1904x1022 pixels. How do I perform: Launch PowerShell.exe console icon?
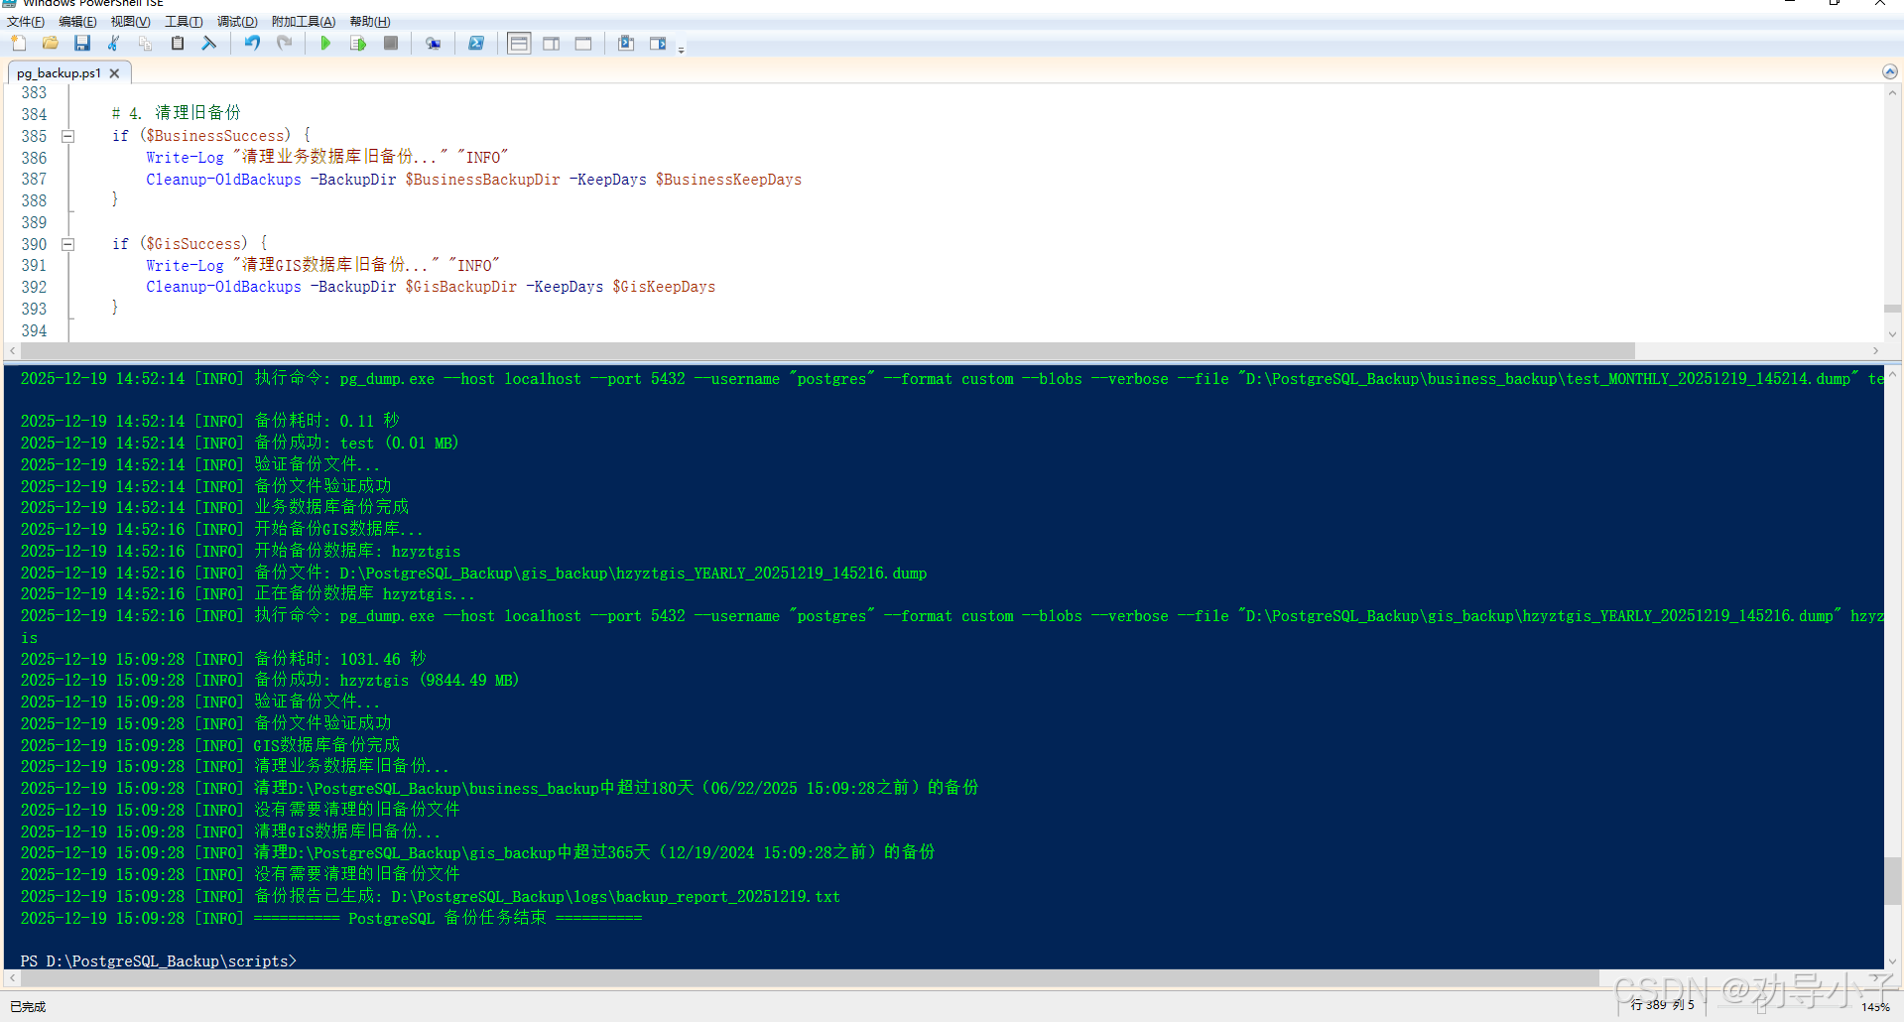[476, 43]
